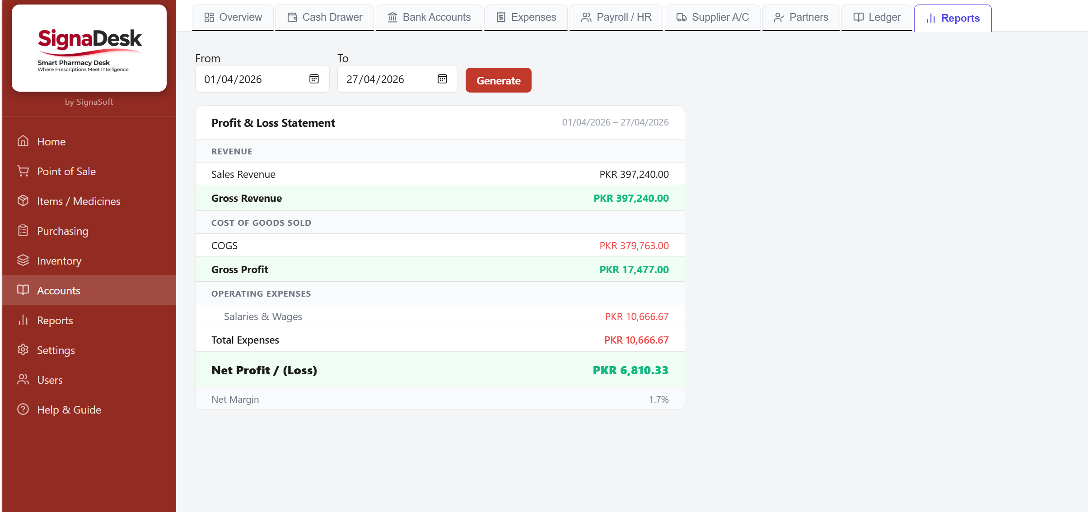Viewport: 1088px width, 512px height.
Task: Go to the Payroll / HR tab
Action: click(616, 17)
